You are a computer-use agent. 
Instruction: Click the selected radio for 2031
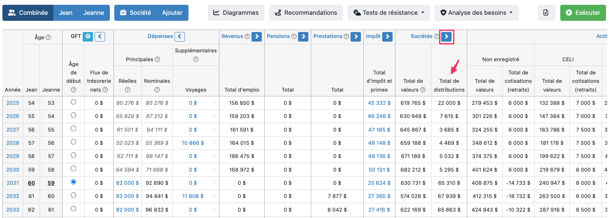[x=73, y=182]
